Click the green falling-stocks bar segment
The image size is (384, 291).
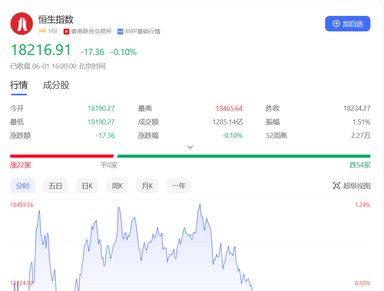click(x=244, y=156)
